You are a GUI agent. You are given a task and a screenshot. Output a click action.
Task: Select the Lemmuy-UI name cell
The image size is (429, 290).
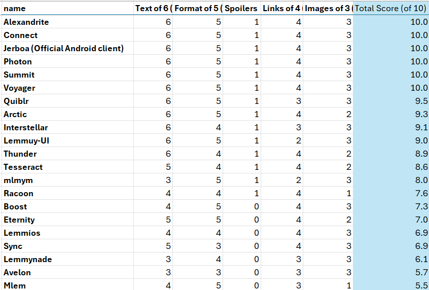pos(67,140)
